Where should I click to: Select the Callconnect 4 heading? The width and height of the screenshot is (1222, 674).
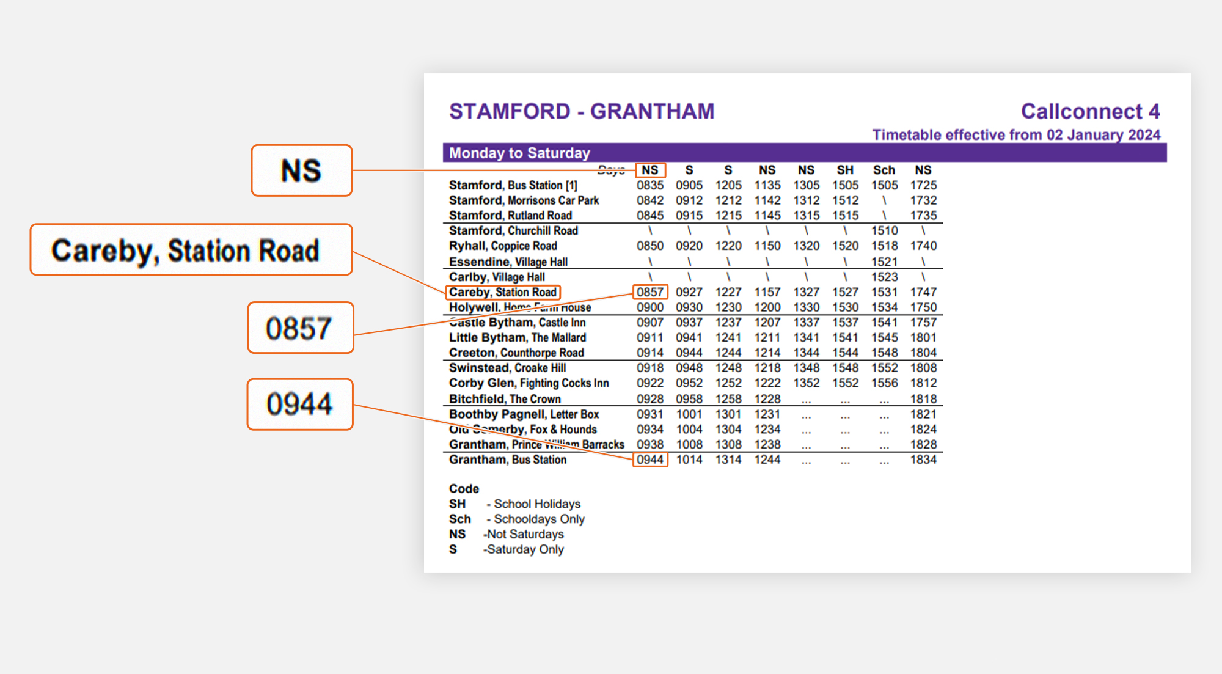1091,111
